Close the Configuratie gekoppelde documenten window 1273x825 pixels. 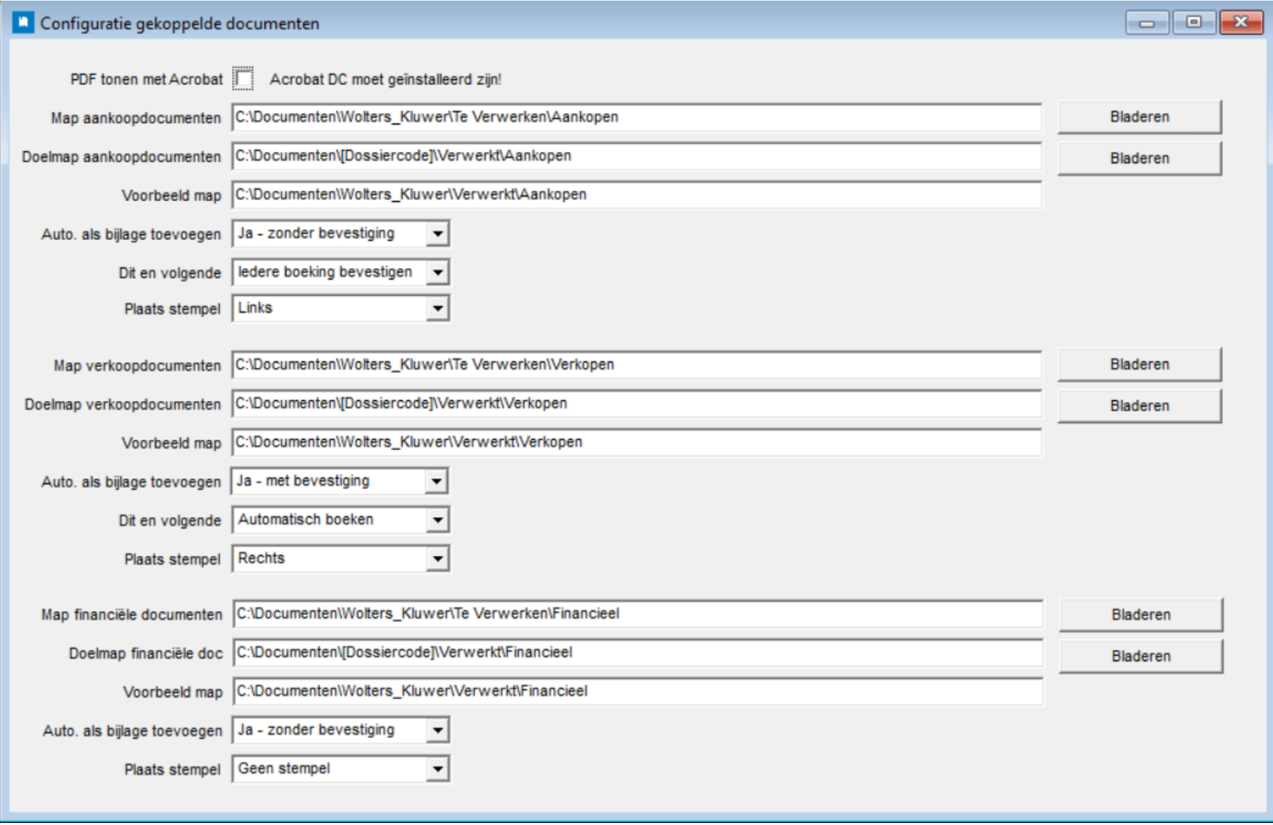click(x=1241, y=22)
